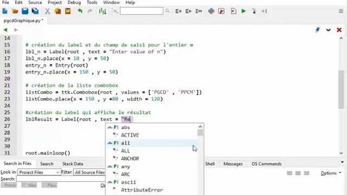Click the step-into debug icon
Viewport: 347px width, 195px height.
coord(254,11)
